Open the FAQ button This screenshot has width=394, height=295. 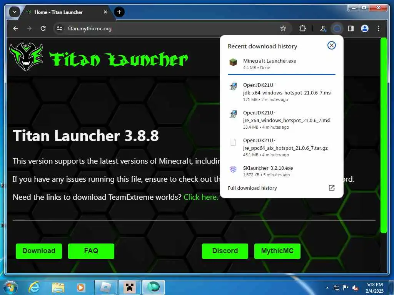tap(91, 251)
